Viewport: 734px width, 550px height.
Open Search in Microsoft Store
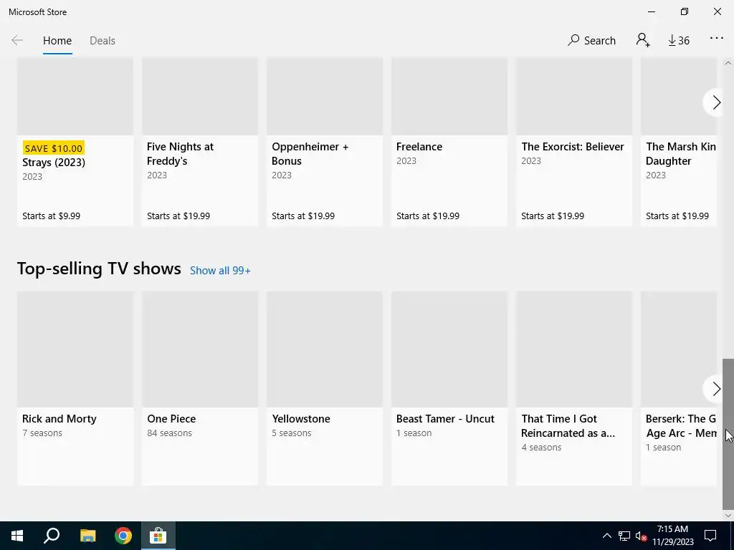[591, 41]
